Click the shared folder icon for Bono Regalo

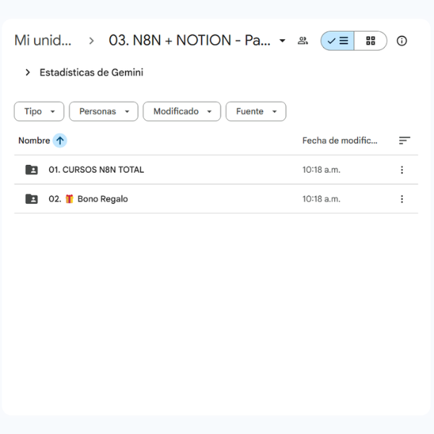(x=32, y=199)
